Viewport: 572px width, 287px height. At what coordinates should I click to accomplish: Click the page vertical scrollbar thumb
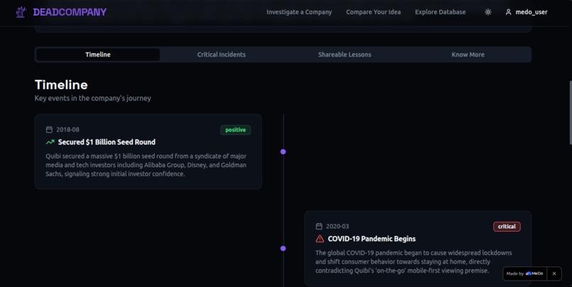(570, 113)
